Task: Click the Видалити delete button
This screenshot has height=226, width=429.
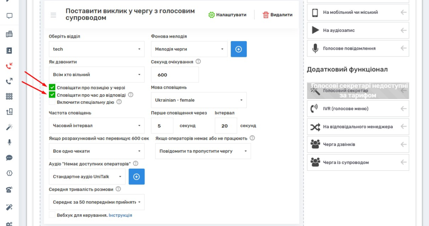Action: (277, 15)
